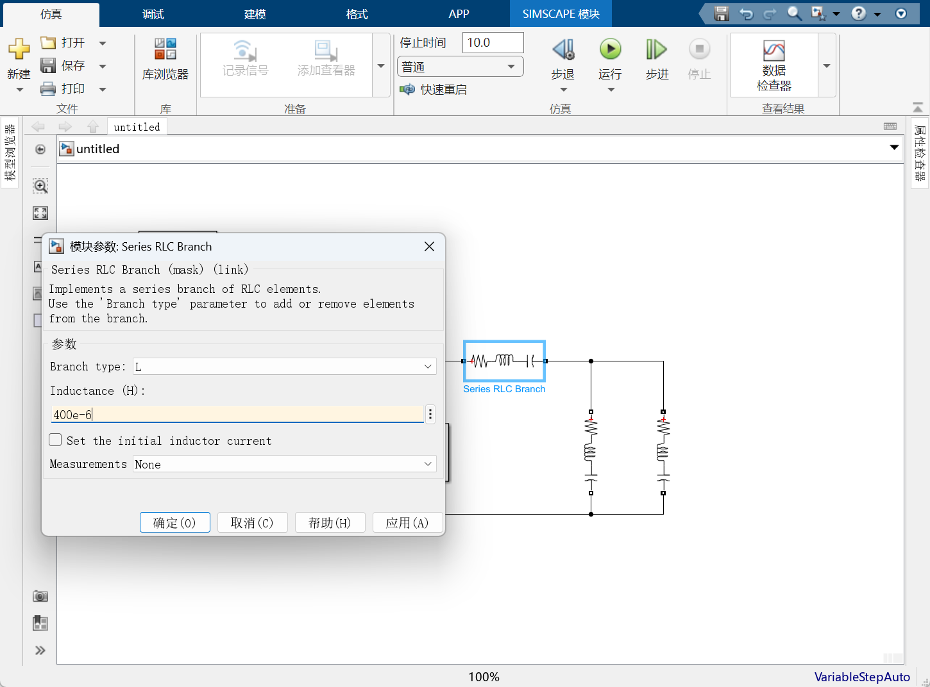
Task: Select the Series RLC Branch block on the canvas
Action: tap(504, 361)
